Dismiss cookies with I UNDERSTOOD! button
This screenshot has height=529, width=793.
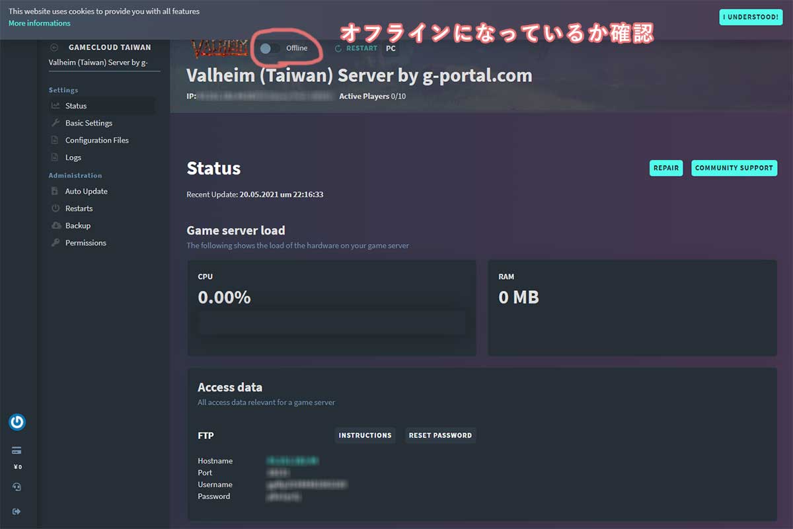[751, 17]
